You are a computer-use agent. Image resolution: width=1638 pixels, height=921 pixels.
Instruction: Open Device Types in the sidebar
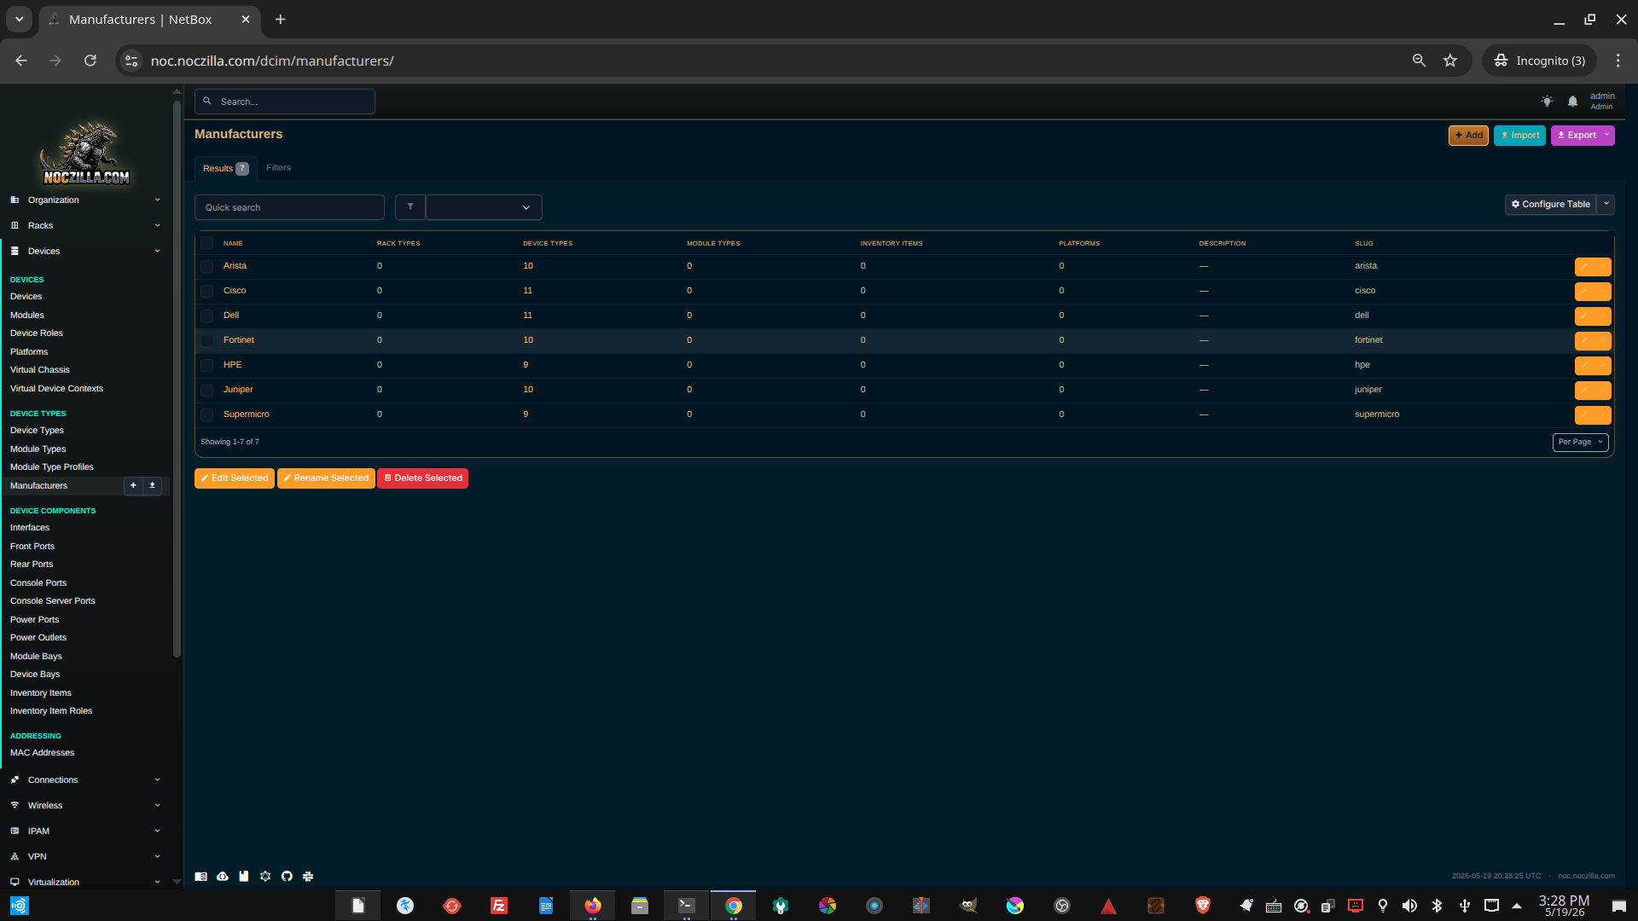coord(37,431)
